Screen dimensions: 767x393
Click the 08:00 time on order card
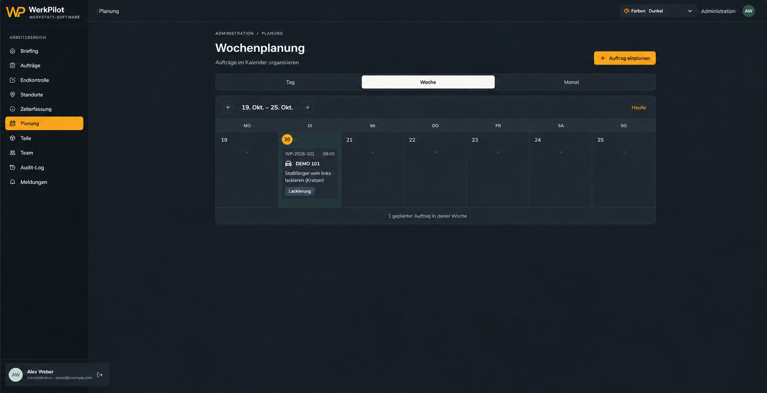[x=329, y=154]
